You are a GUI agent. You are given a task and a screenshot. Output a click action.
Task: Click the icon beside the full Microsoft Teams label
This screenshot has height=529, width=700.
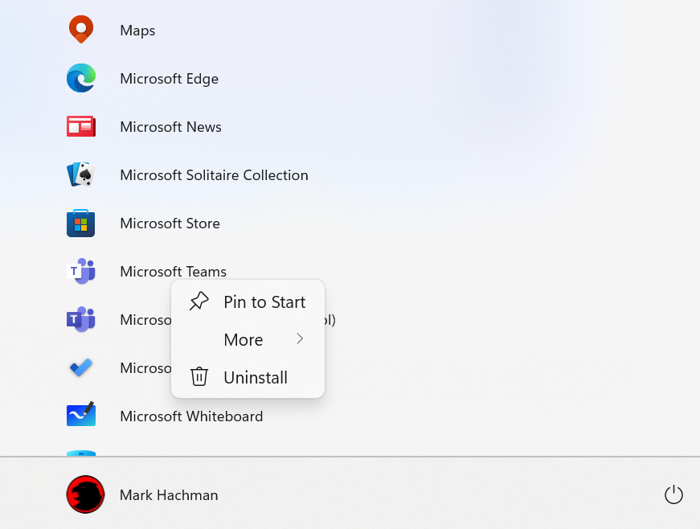click(81, 271)
